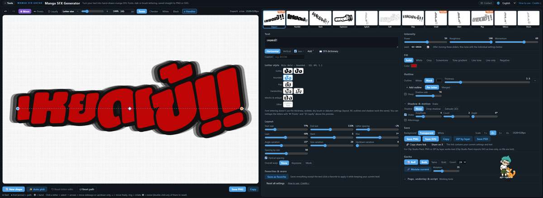The image size is (543, 198).
Task: Select Keystone overall warp
Action: 296,163
